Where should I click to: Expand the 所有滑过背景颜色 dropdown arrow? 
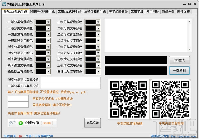tap(48, 59)
